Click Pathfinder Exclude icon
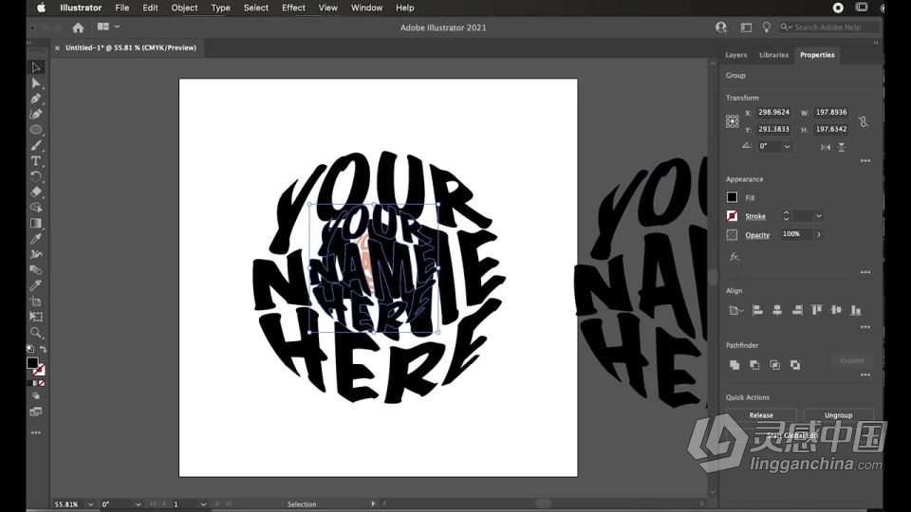This screenshot has width=911, height=512. point(795,364)
